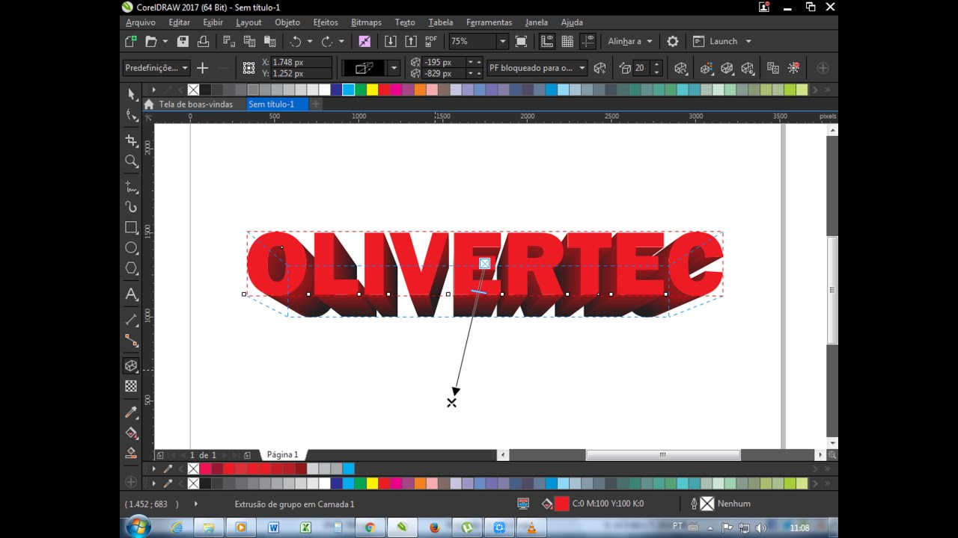Select the Polygon tool

click(132, 268)
